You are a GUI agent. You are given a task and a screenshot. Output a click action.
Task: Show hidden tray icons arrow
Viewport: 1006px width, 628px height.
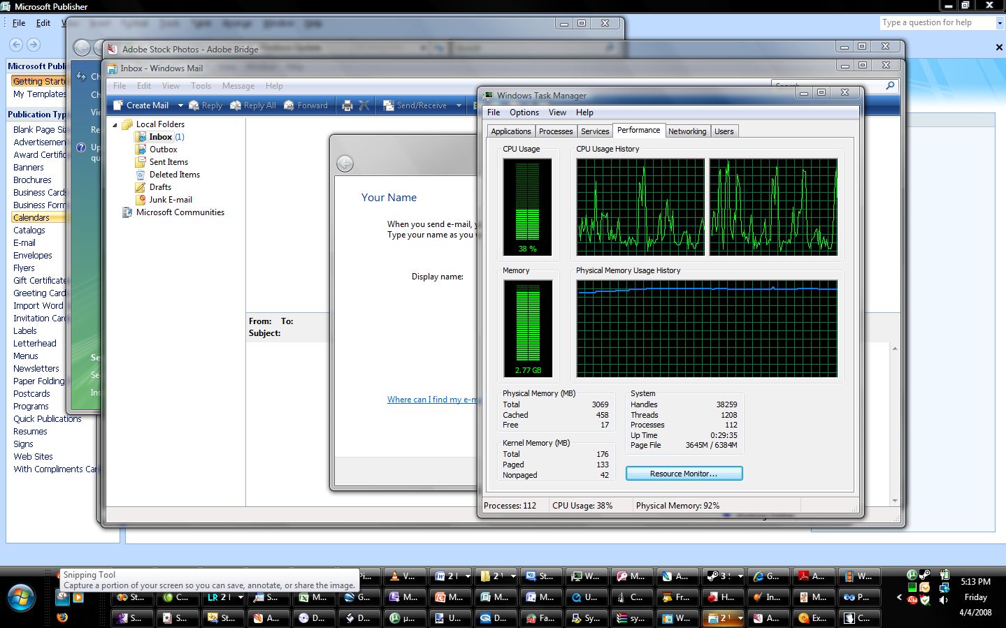pyautogui.click(x=899, y=597)
